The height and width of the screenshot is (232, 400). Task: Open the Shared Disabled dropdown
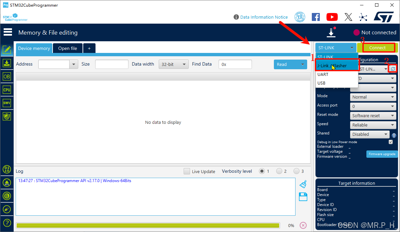coord(370,134)
